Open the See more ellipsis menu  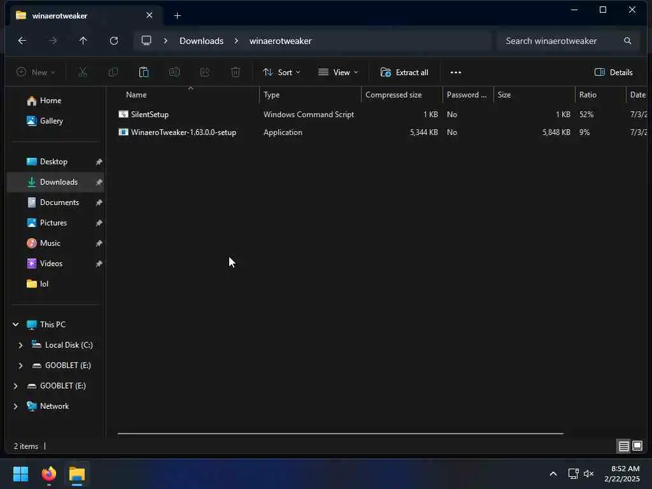456,73
